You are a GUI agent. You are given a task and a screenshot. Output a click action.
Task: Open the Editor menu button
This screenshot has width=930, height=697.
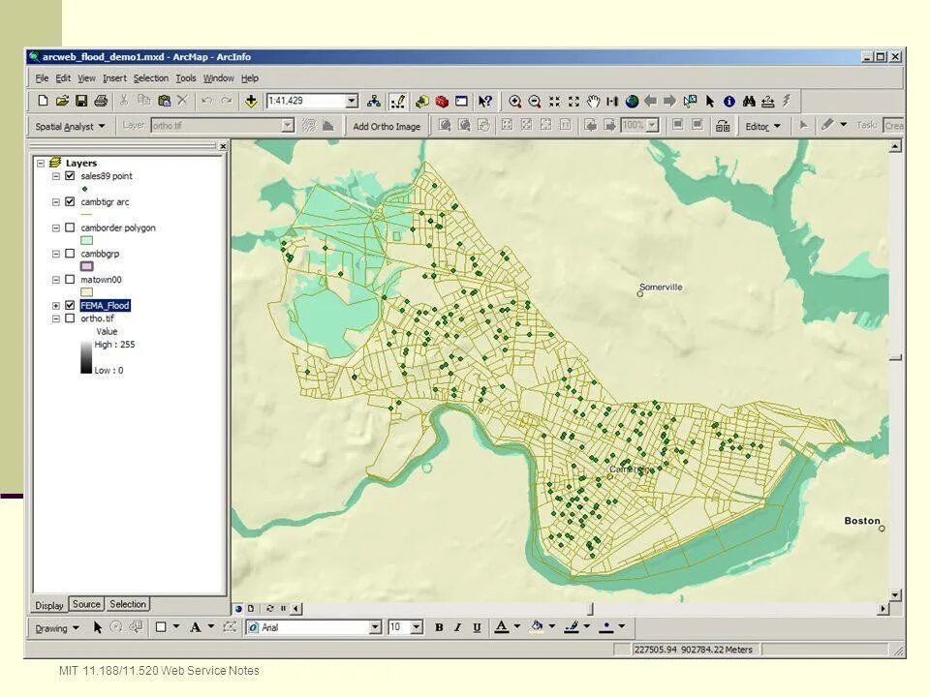point(762,126)
